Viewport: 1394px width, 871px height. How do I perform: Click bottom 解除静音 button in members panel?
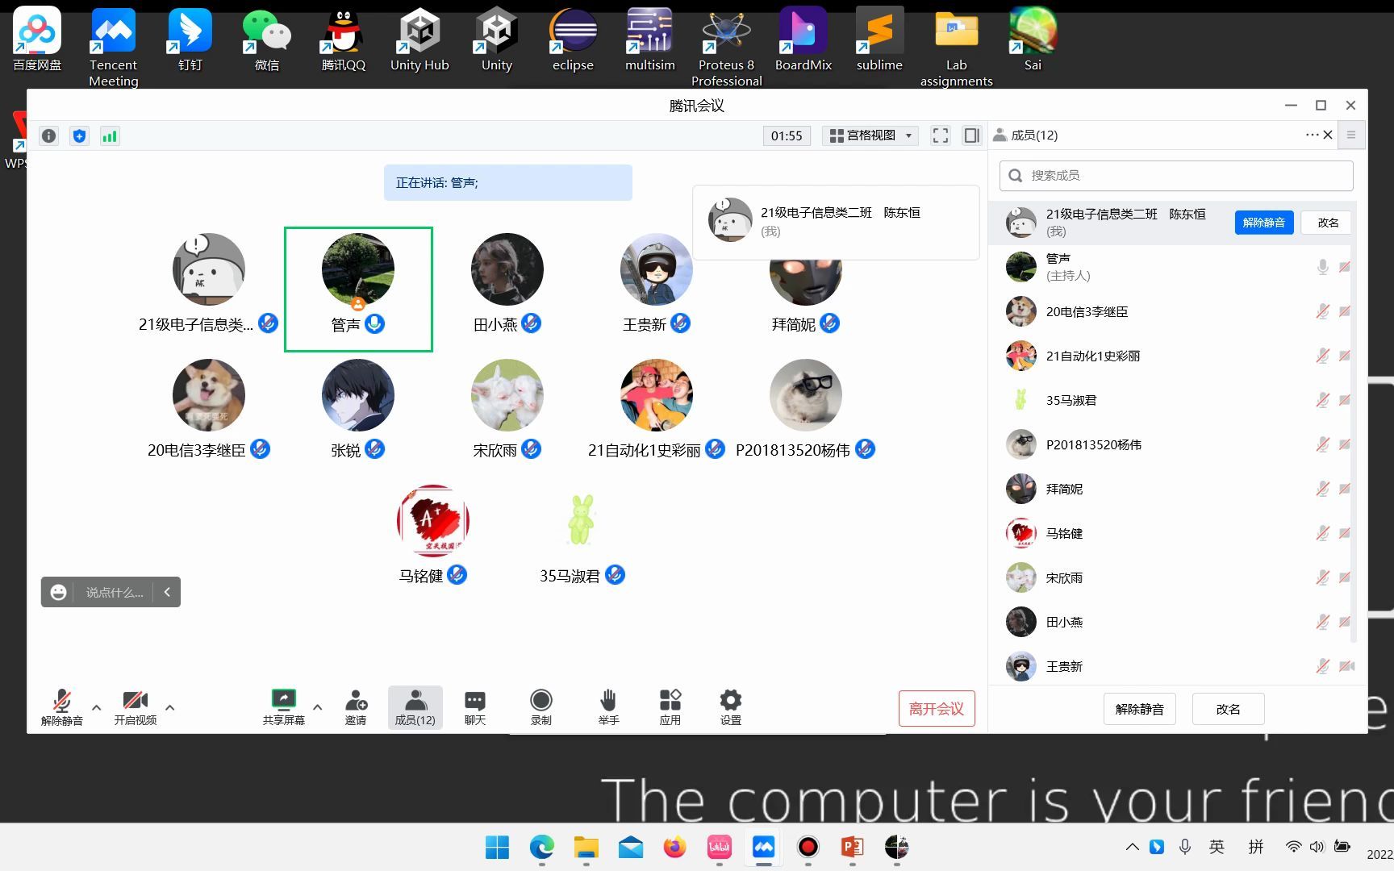(x=1140, y=709)
